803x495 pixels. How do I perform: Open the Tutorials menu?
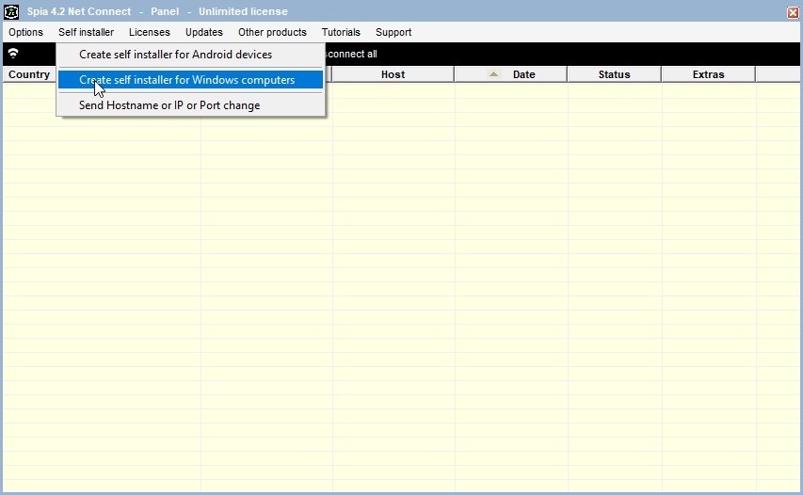click(341, 32)
